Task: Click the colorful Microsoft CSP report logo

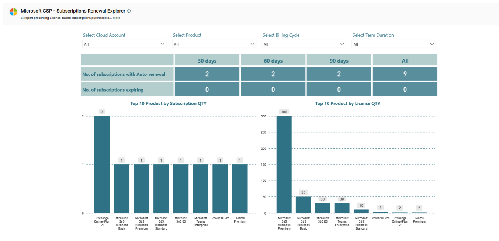Action: [14, 11]
